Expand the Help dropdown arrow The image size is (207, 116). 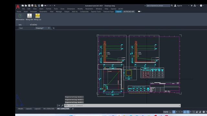click(203, 6)
